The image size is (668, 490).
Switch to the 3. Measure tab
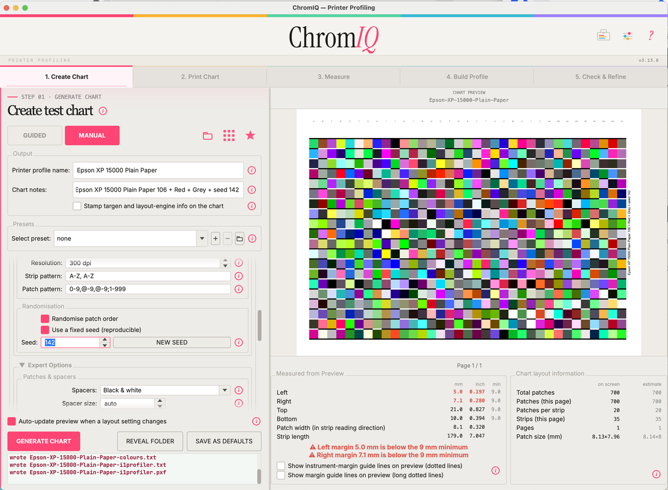(333, 77)
